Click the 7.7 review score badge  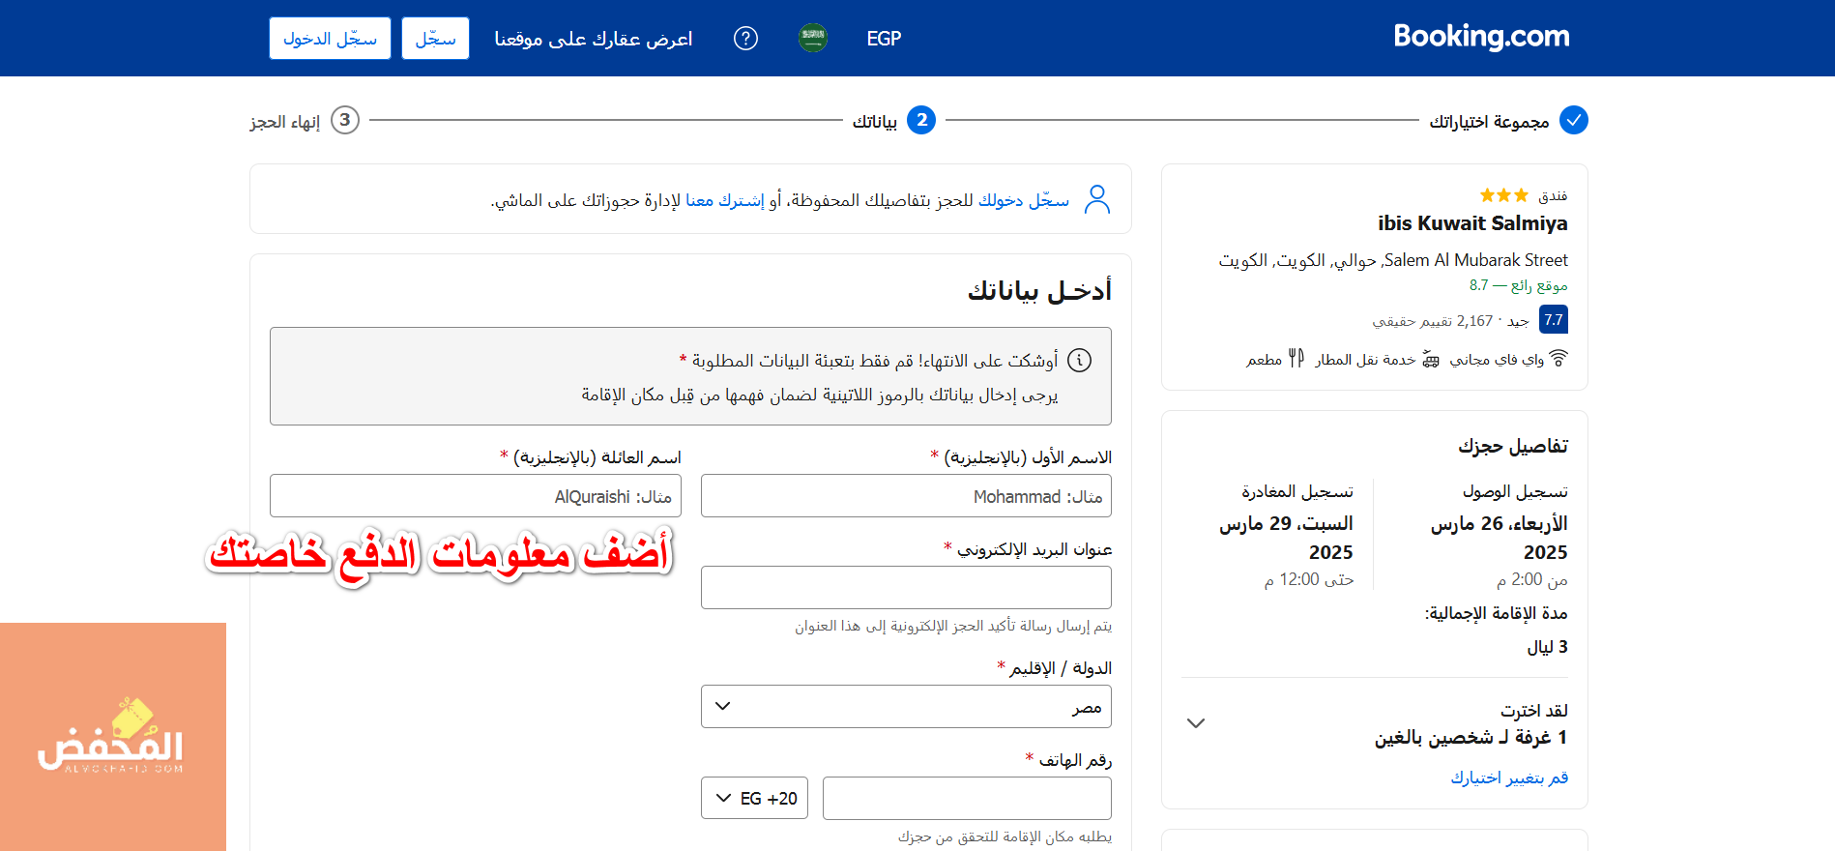point(1553,320)
